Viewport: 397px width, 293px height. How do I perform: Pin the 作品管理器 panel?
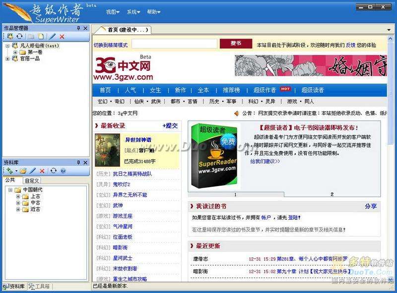click(x=78, y=28)
